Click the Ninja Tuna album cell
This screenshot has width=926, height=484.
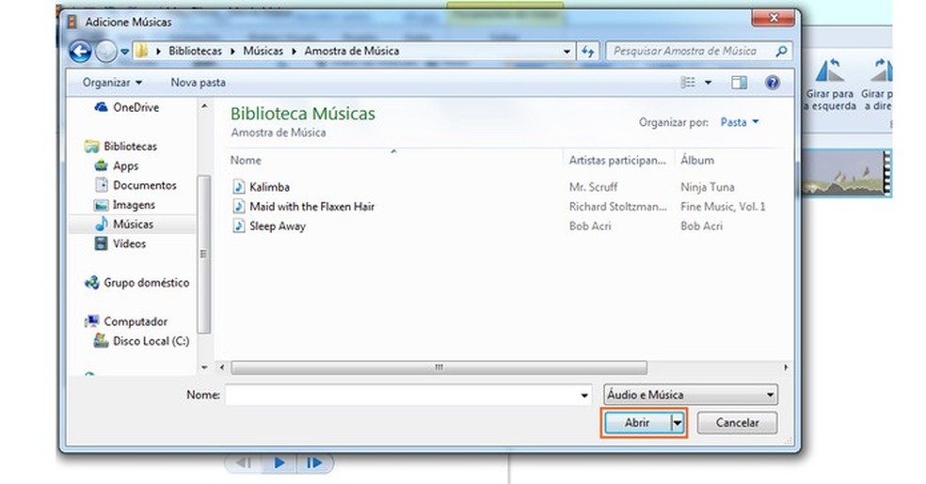click(x=708, y=187)
